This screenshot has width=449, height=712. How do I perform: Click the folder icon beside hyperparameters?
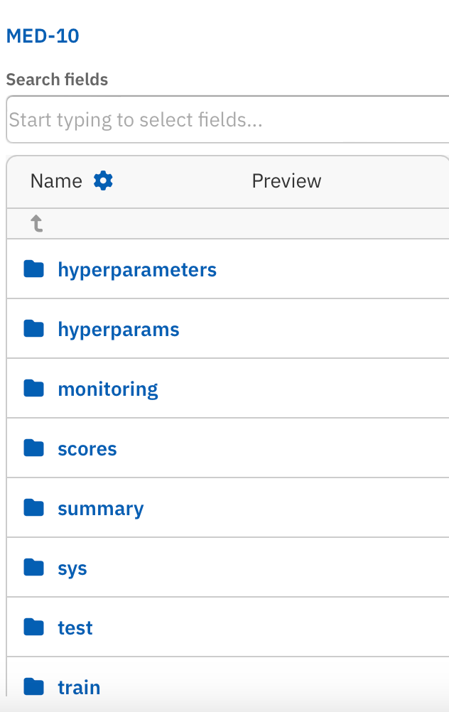point(33,269)
